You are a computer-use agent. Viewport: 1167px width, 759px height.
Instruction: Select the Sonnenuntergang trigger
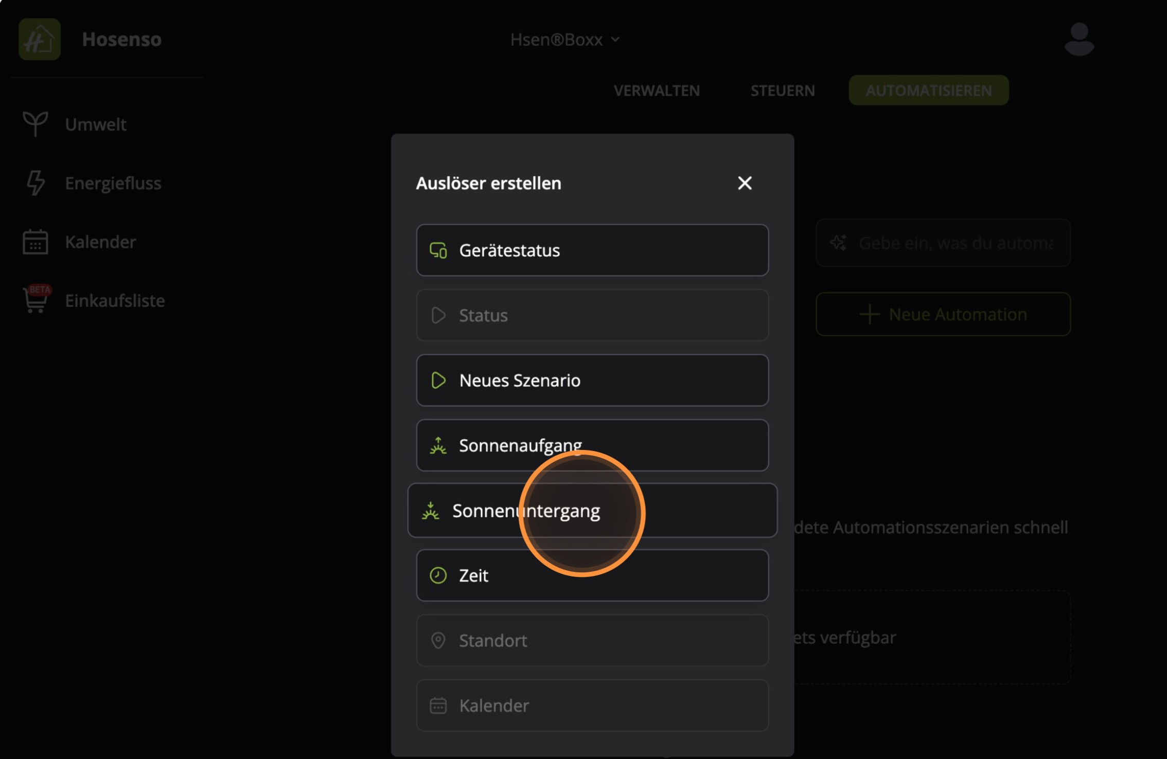point(525,510)
